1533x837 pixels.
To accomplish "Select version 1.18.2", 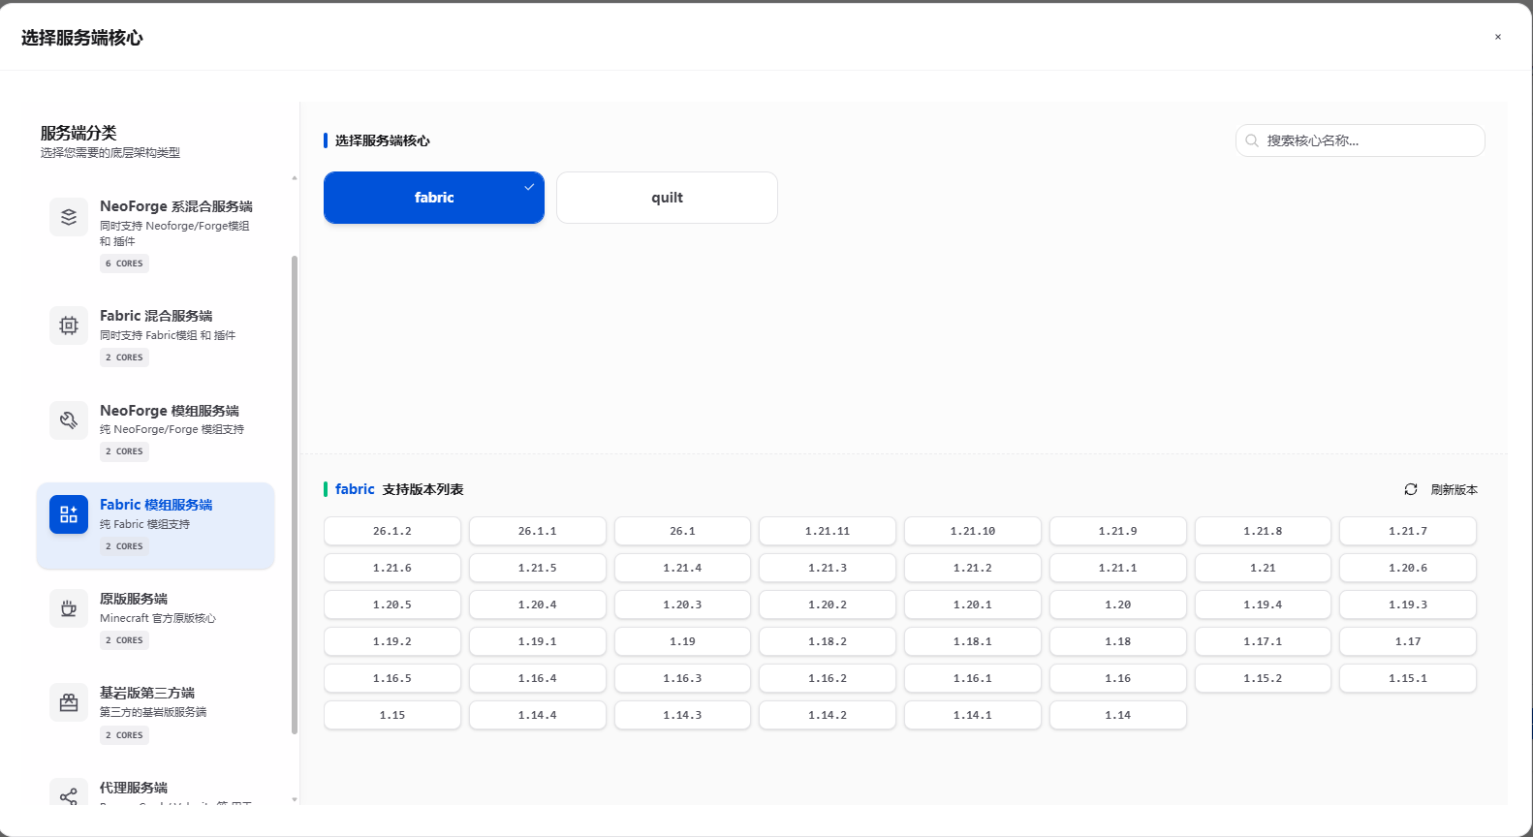I will (828, 641).
